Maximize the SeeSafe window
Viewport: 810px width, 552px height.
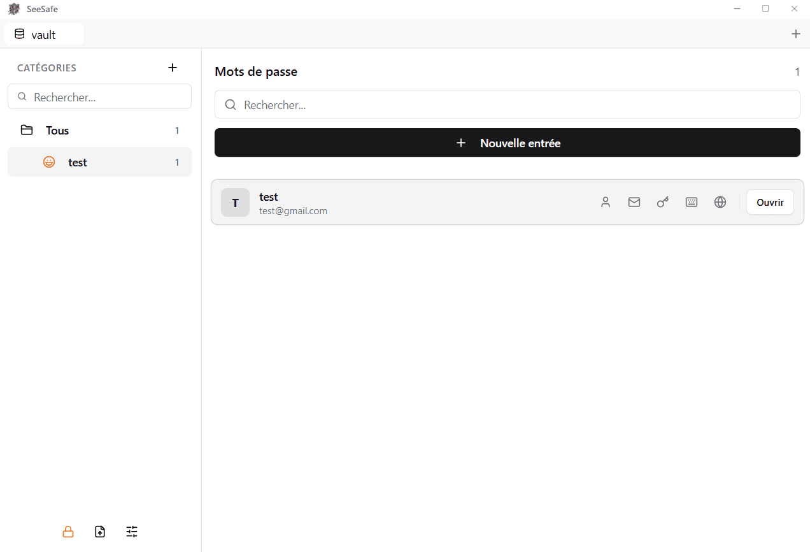[765, 9]
